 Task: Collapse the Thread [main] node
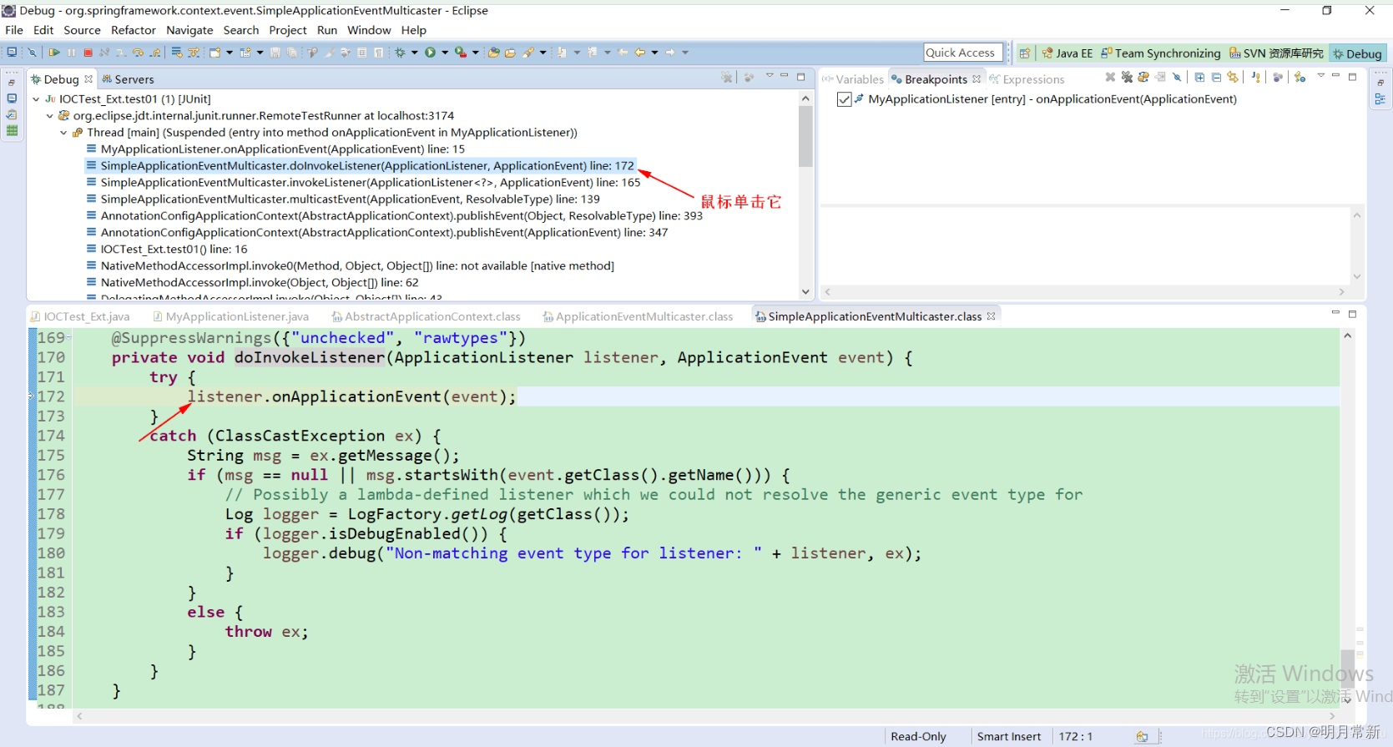[x=63, y=133]
